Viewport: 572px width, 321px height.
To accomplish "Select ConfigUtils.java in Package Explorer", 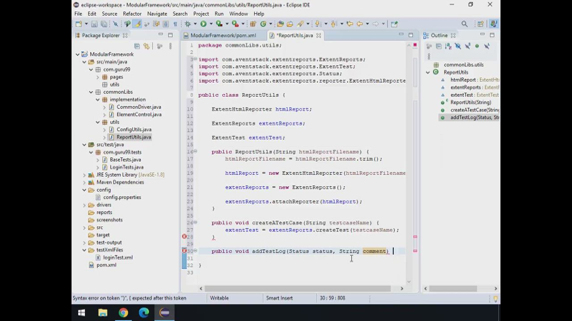I will (x=134, y=129).
